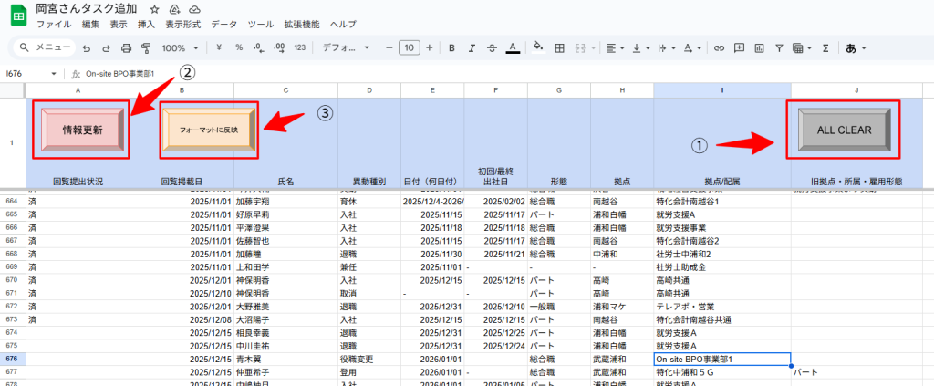Image resolution: width=934 pixels, height=386 pixels.
Task: Open the 100% zoom dropdown
Action: 179,47
